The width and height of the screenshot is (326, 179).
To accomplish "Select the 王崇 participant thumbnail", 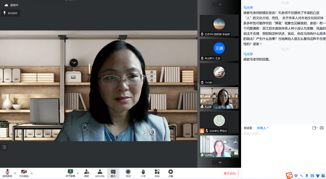I will click(x=219, y=50).
